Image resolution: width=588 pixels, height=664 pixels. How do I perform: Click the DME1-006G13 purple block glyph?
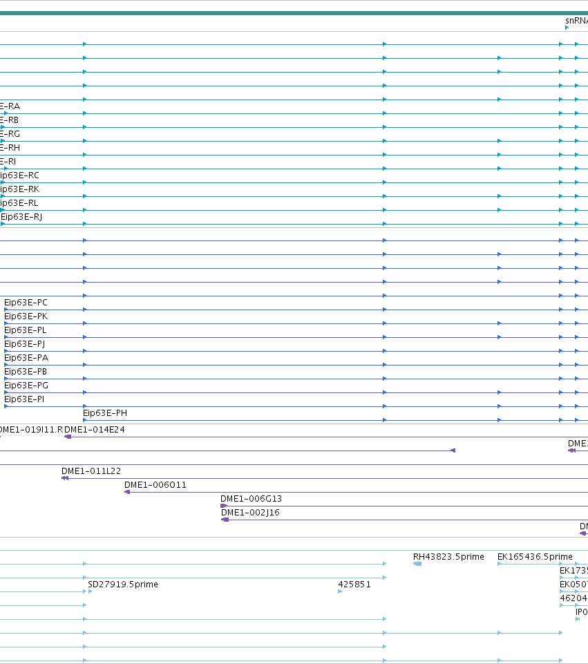(x=224, y=506)
